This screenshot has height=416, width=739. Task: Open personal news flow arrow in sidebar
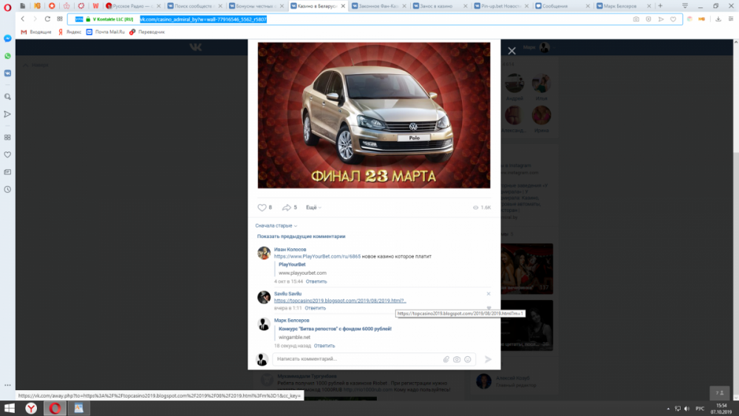pos(7,114)
